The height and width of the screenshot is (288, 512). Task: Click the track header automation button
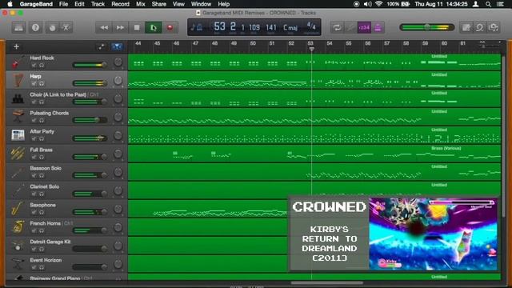[102, 47]
